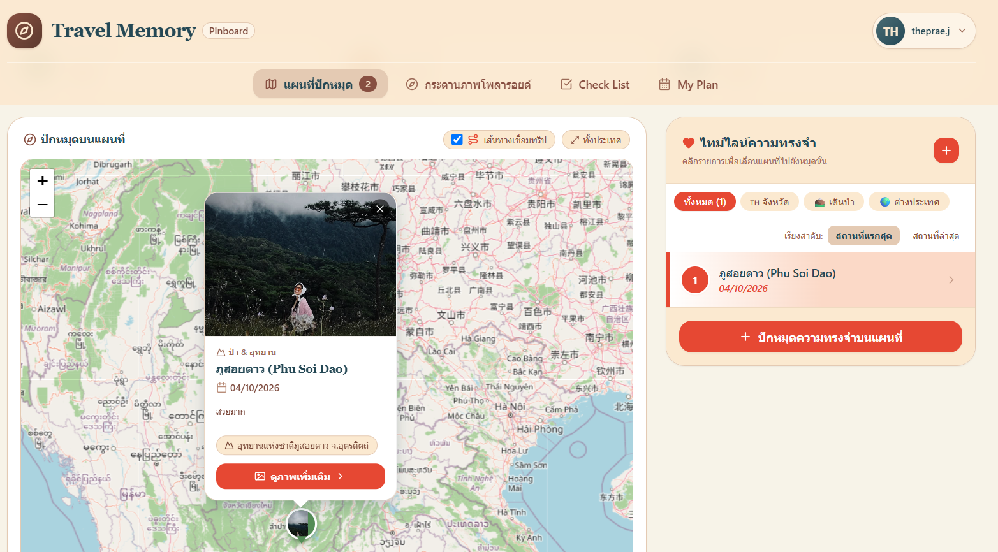Click the heart icon in timeline header

coord(689,143)
